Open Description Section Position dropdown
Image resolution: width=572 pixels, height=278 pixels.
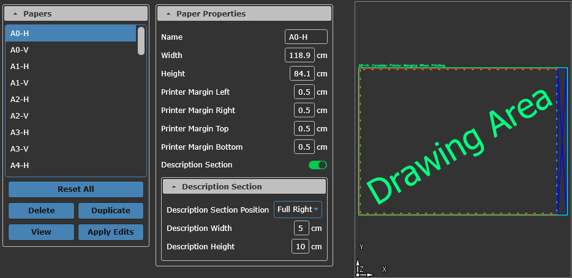pyautogui.click(x=298, y=210)
